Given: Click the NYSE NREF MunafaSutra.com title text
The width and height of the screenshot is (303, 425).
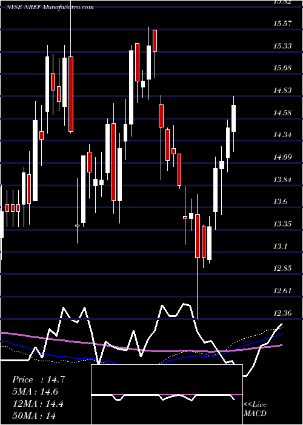Looking at the screenshot, I should [50, 7].
